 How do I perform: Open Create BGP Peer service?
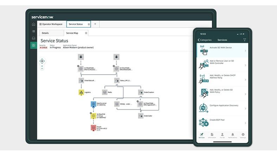coord(222,123)
